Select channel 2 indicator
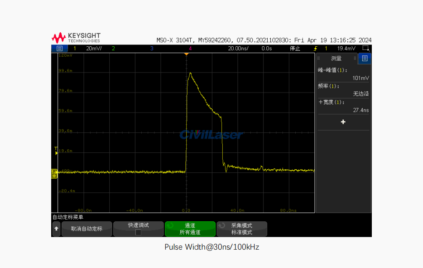Screen dimensions: 423x268 (113, 48)
